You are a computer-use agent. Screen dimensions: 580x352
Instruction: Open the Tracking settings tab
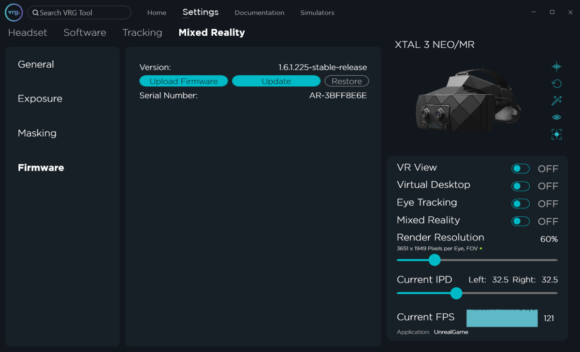pyautogui.click(x=142, y=32)
